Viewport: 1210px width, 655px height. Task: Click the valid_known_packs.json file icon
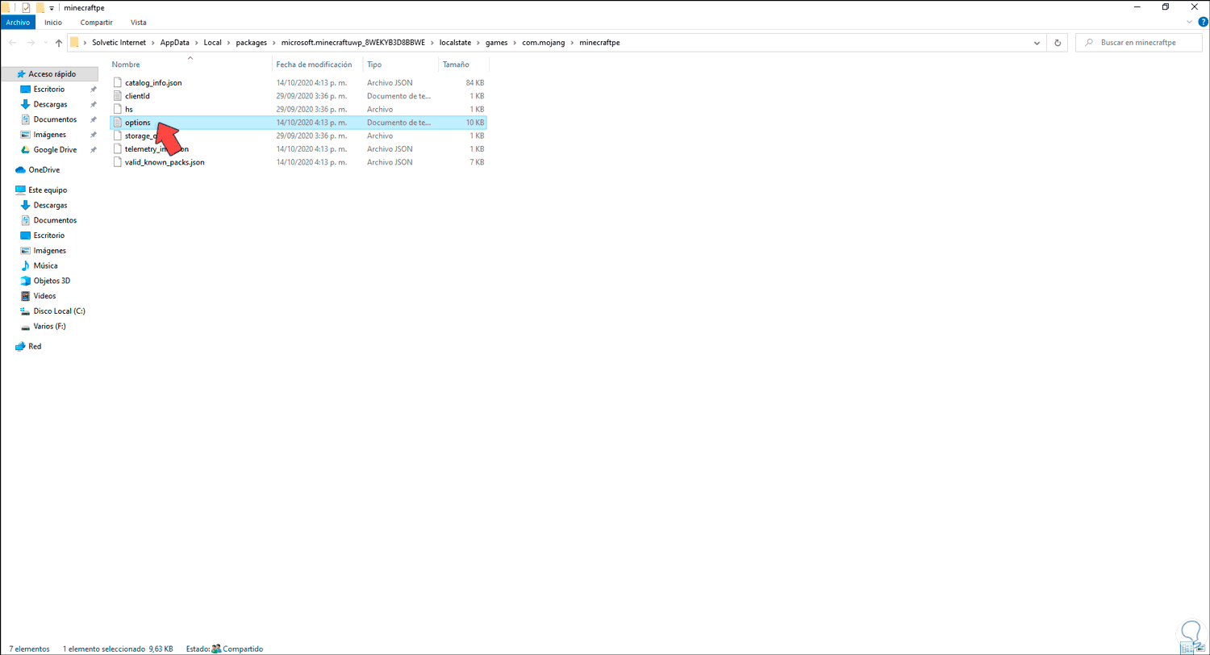[x=117, y=162]
